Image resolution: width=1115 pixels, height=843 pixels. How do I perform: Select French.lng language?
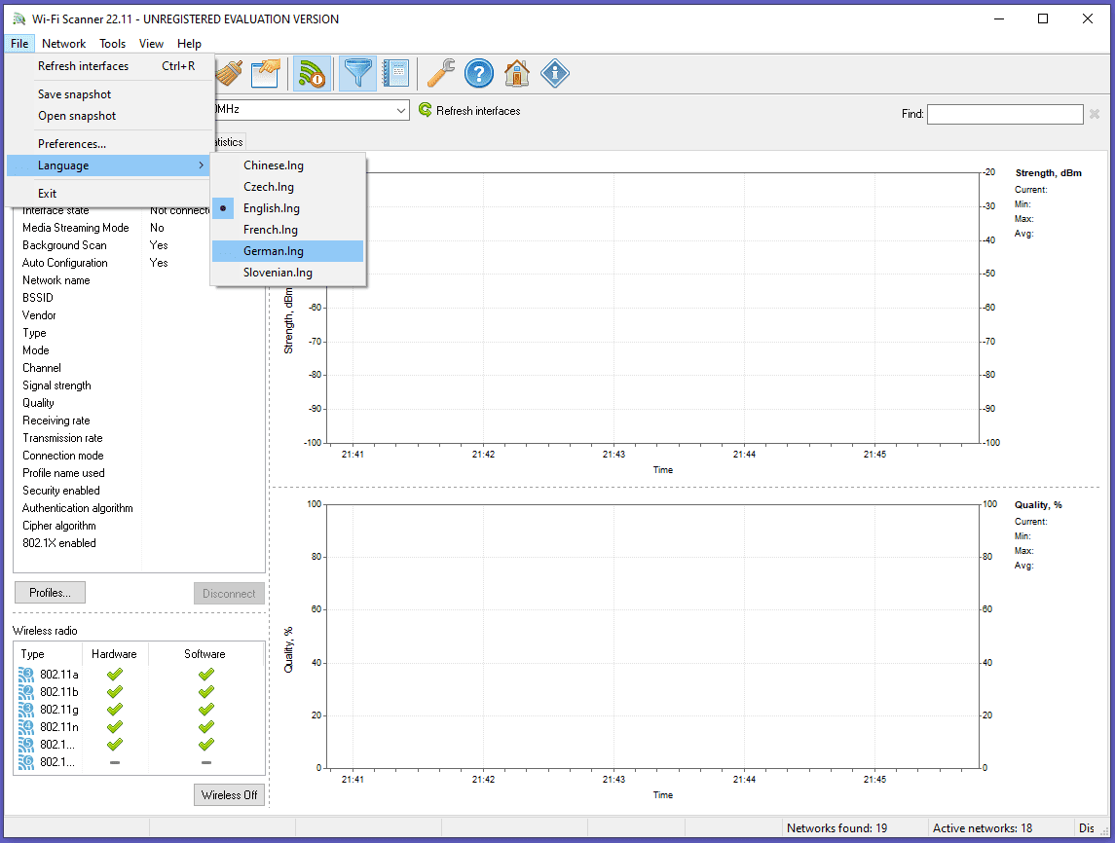coord(288,230)
